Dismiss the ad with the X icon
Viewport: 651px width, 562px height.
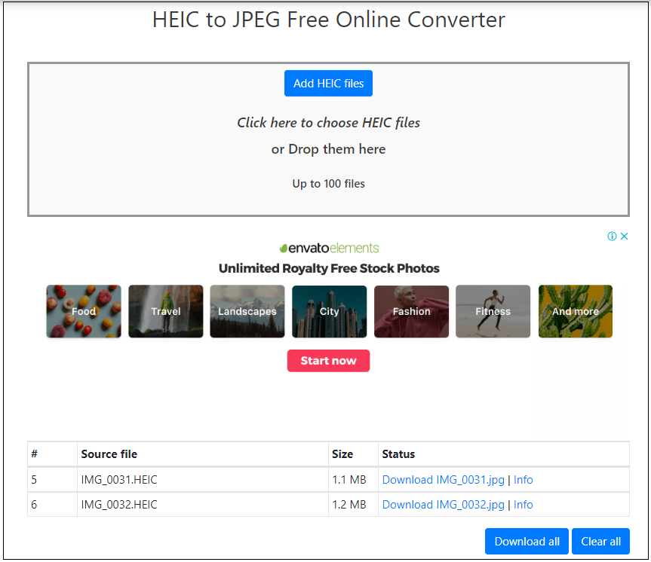point(625,236)
